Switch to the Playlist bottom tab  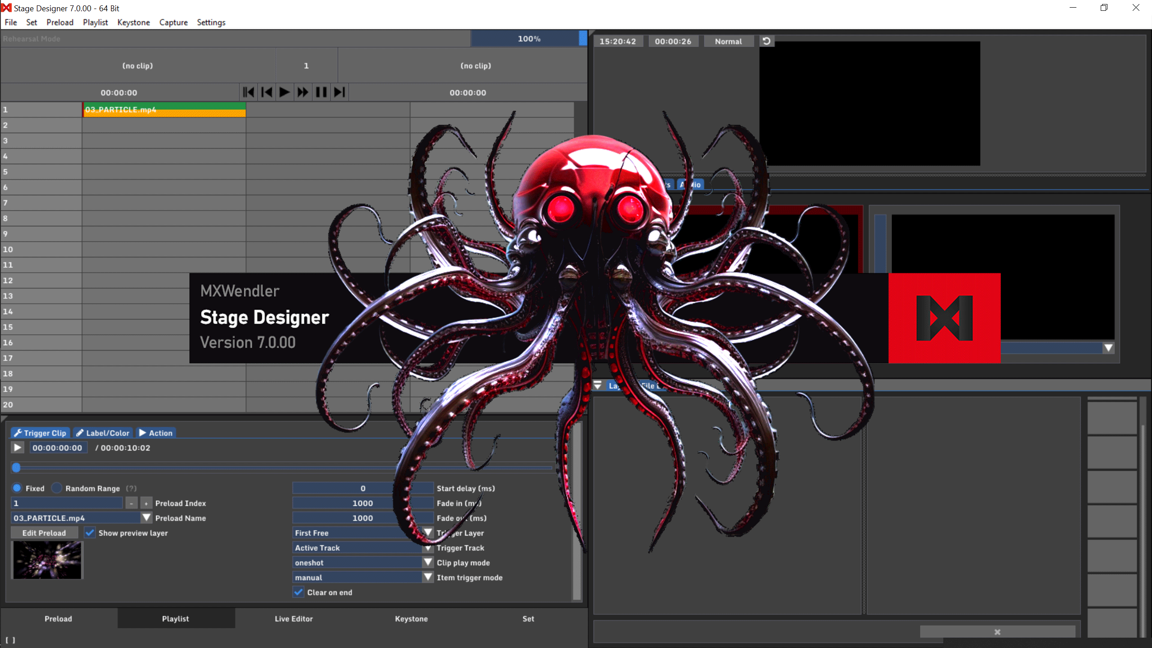point(176,619)
